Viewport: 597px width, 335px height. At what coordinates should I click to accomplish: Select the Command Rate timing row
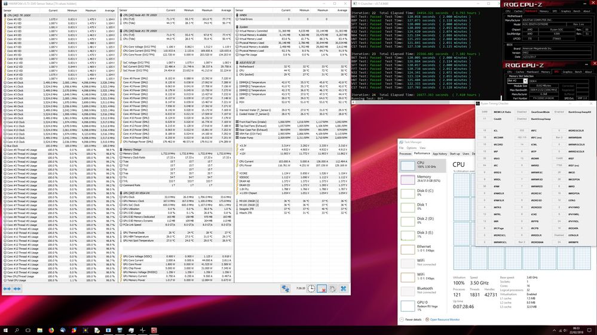pyautogui.click(x=176, y=185)
